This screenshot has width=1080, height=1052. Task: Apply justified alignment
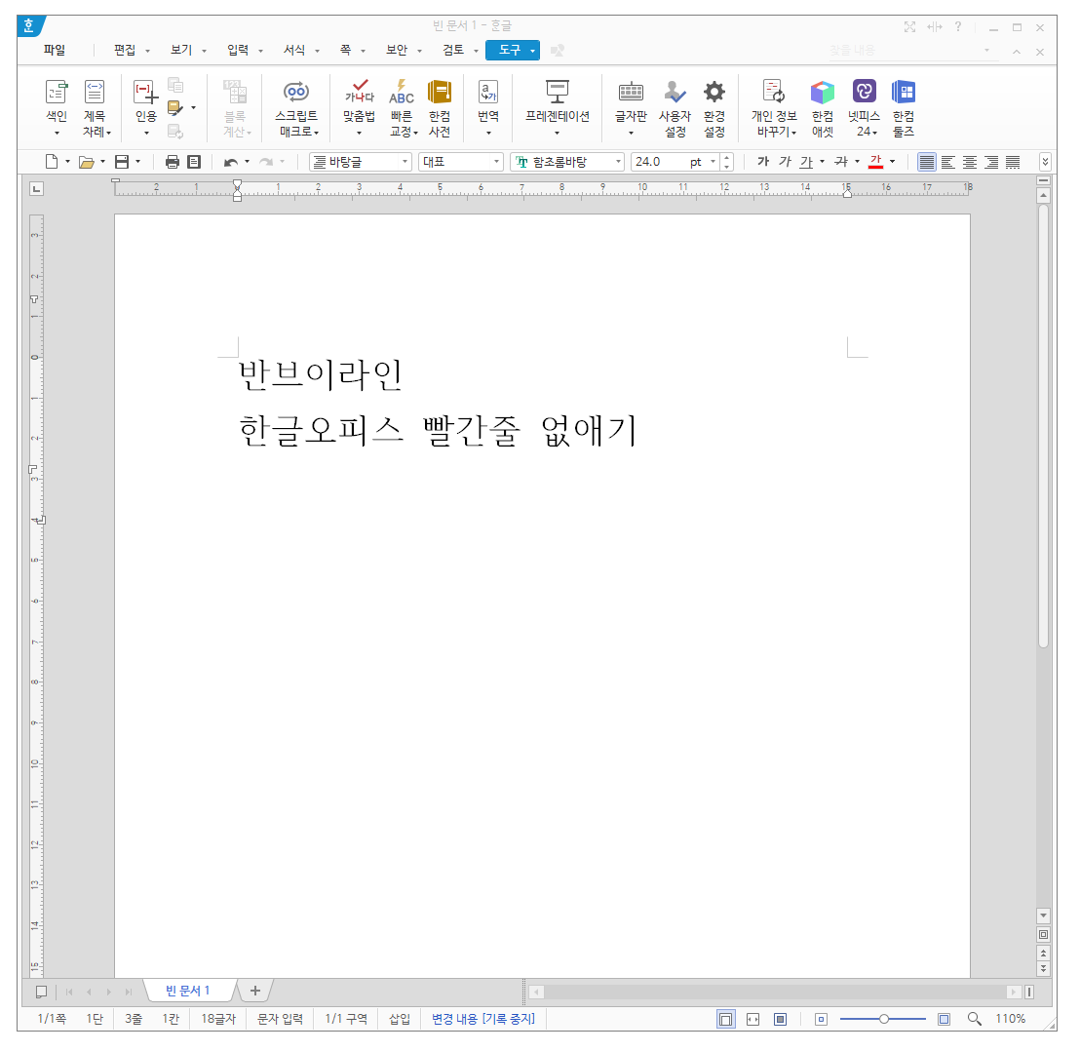[x=926, y=162]
